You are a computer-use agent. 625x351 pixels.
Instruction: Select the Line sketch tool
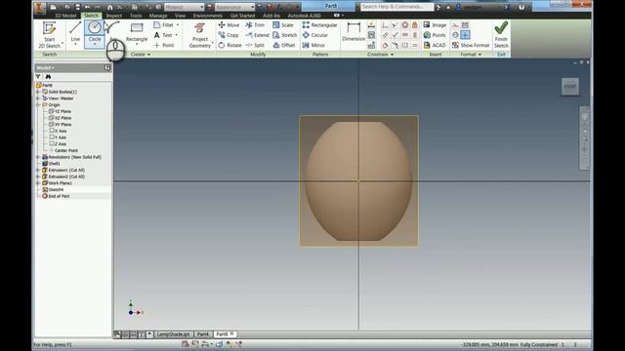coord(75,32)
